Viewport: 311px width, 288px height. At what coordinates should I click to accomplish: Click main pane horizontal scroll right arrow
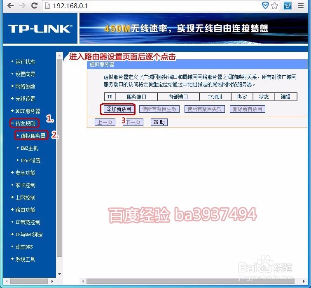coord(304,281)
